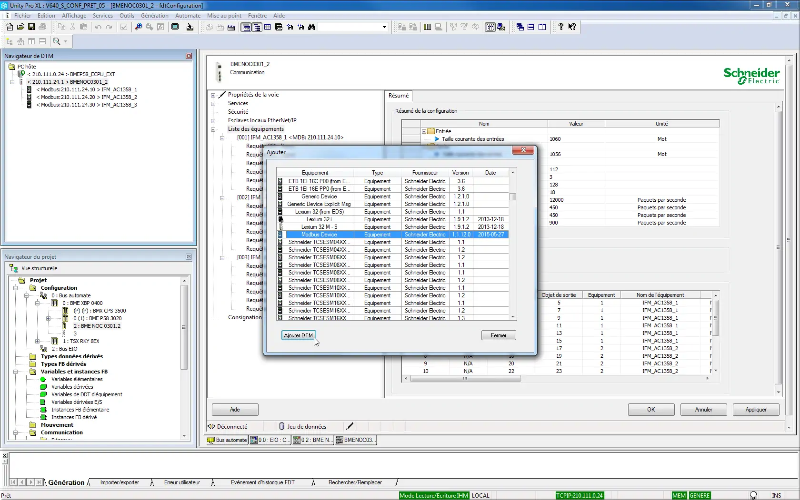Click the Undo arrow toolbar icon
The image size is (800, 500).
click(x=98, y=27)
